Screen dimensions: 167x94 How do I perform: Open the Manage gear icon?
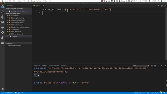coord(3,89)
